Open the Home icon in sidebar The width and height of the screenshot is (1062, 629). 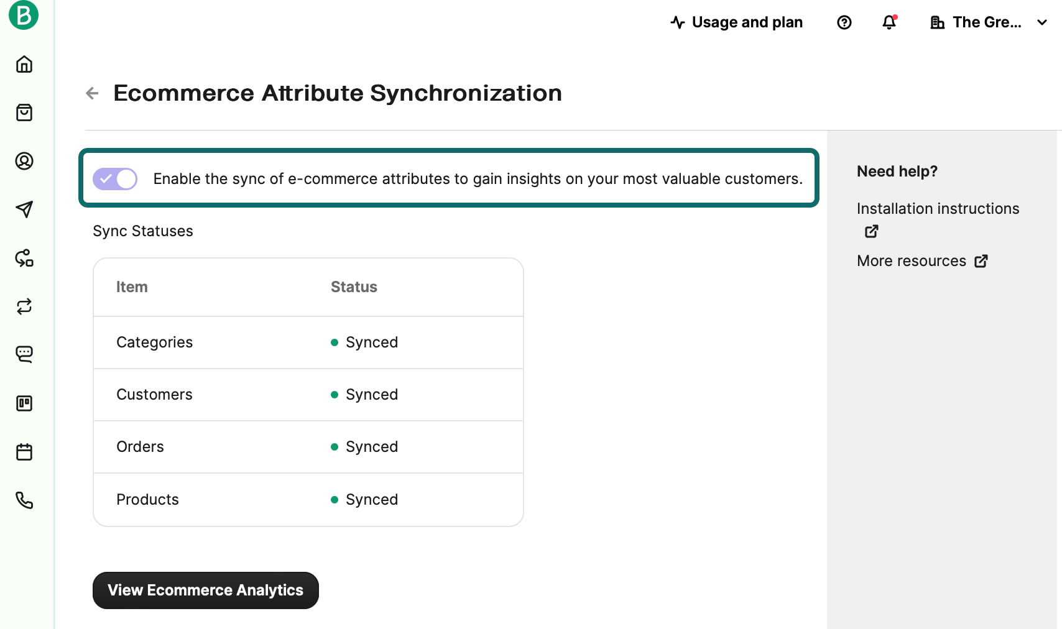pyautogui.click(x=24, y=64)
